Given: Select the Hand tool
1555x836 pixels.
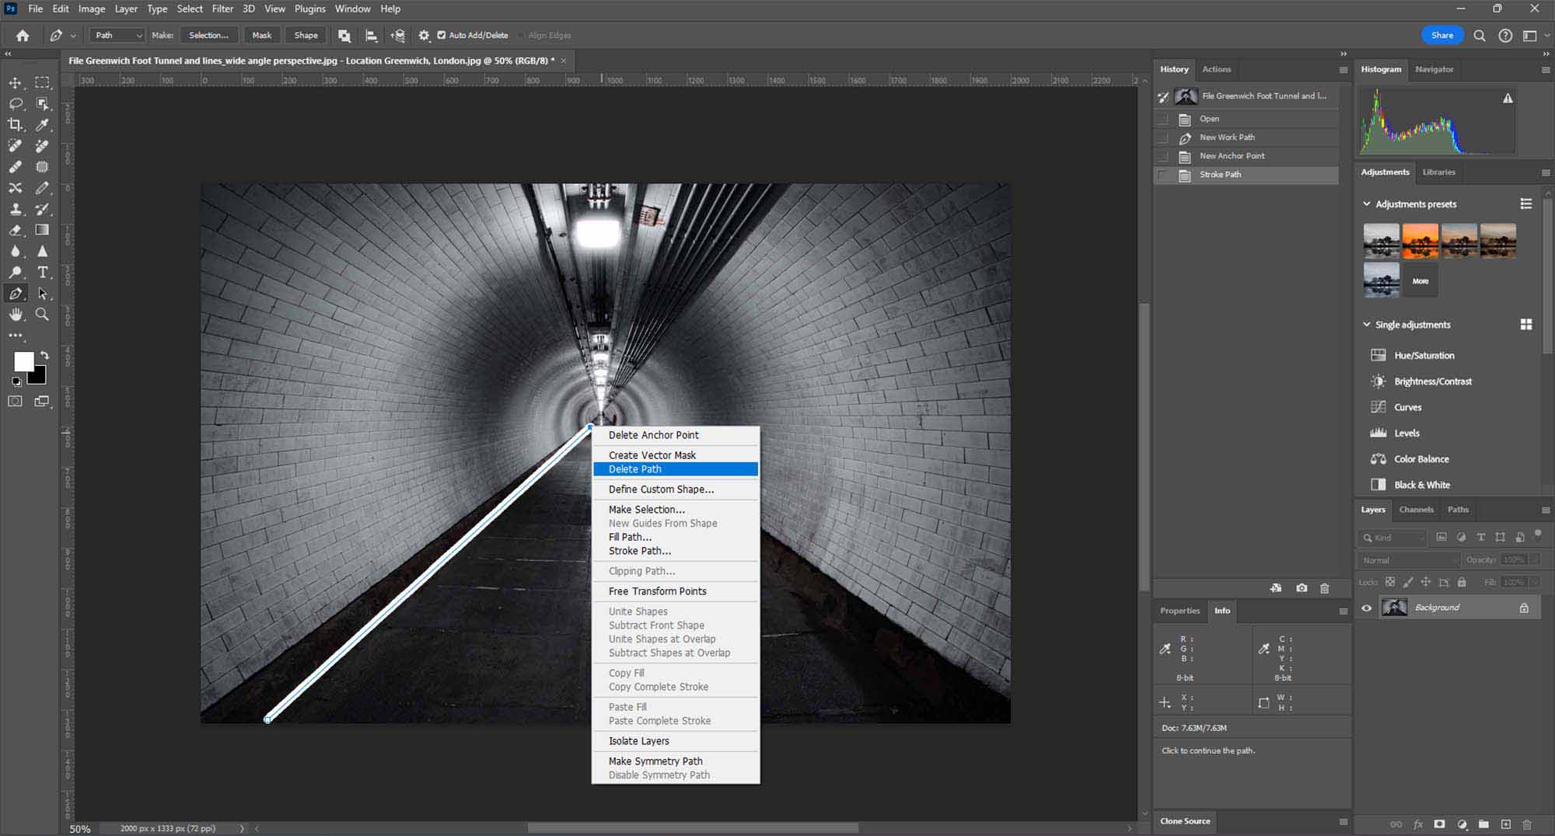Looking at the screenshot, I should point(15,315).
